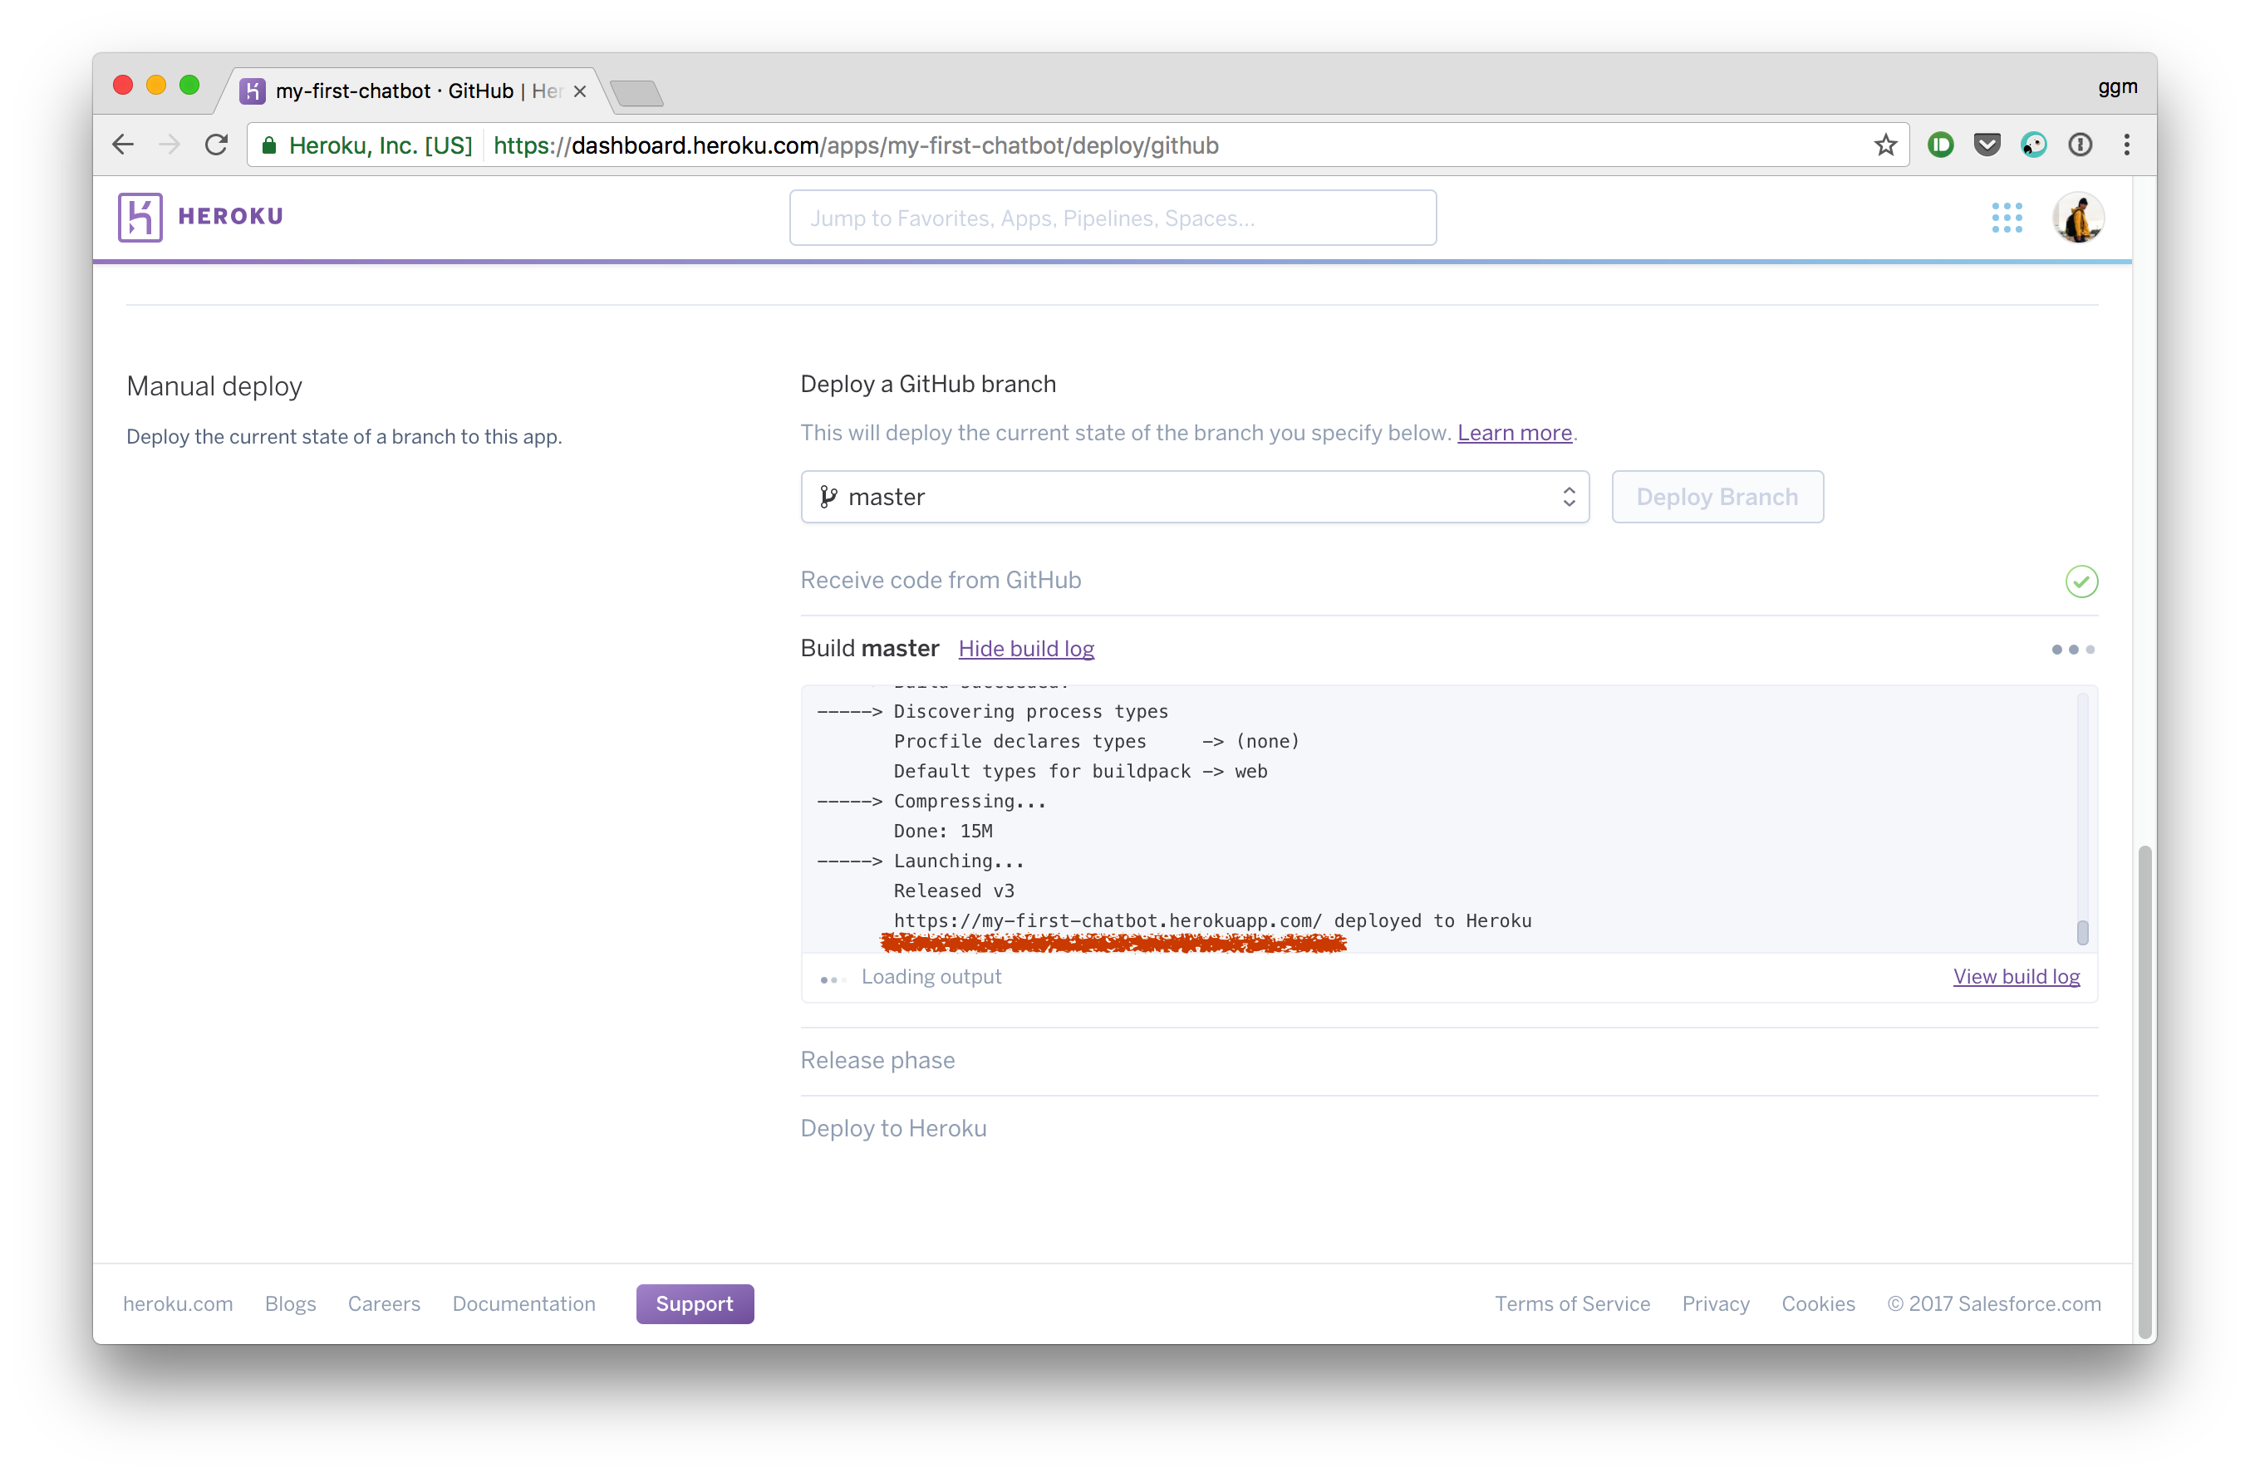Open the Blogs footer link
This screenshot has width=2250, height=1477.
click(290, 1303)
